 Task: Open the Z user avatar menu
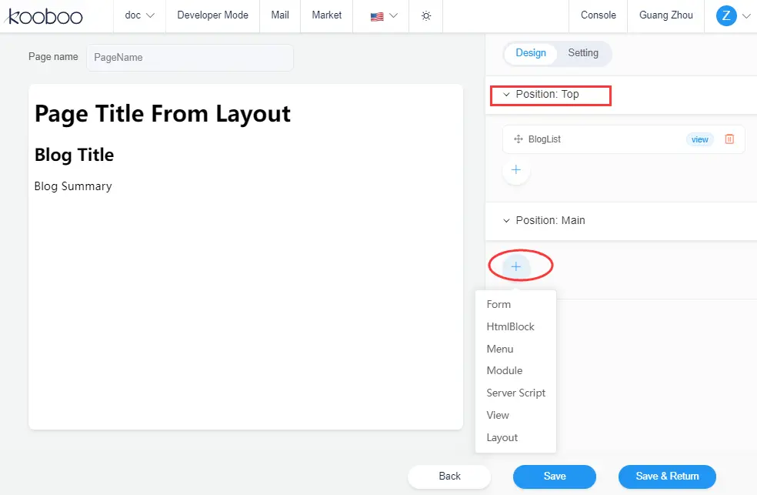coord(732,15)
